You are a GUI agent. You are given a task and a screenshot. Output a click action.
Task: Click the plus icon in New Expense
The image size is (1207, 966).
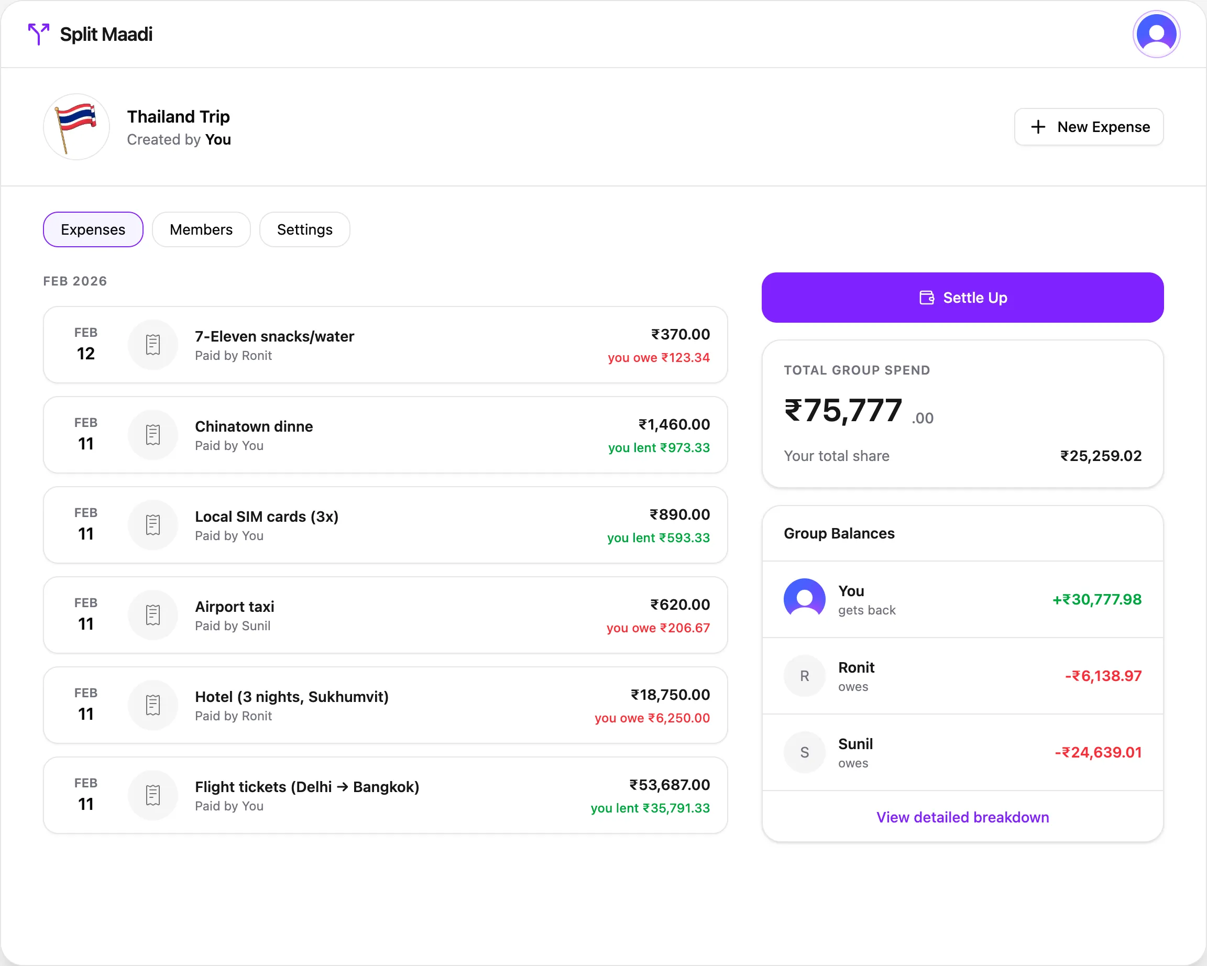1038,126
